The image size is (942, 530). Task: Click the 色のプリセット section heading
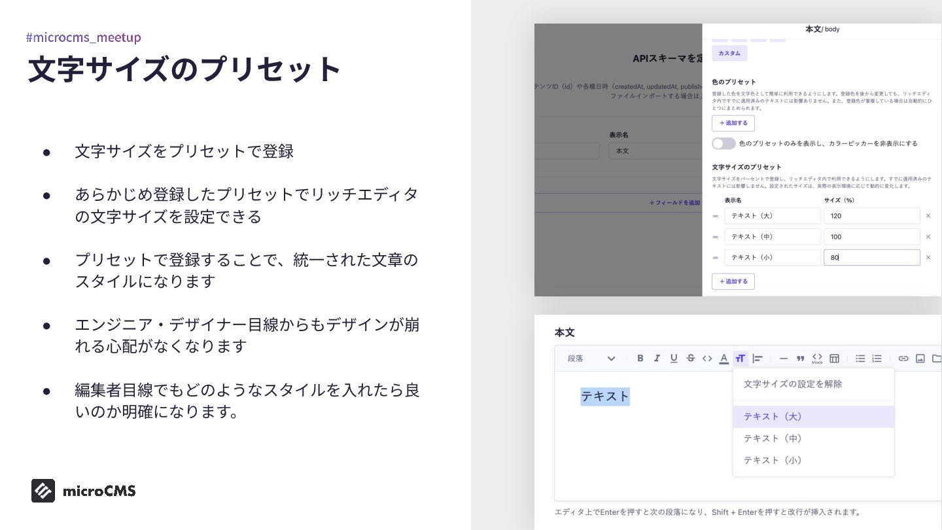[x=734, y=82]
